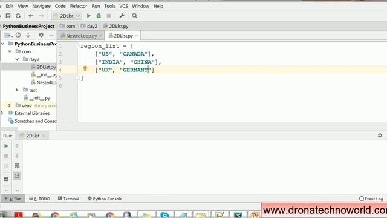Expand the venv library root folder
Screen dimensions: 387x218
coord(10,105)
